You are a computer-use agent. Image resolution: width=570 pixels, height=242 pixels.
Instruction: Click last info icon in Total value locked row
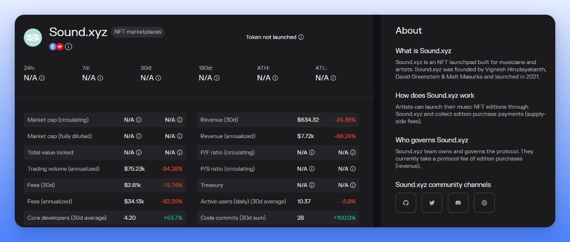click(180, 153)
